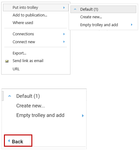Viewport: 139px width, 150px height.
Task: Open Empty trolley and add arrow in lower panel
Action: tap(83, 116)
